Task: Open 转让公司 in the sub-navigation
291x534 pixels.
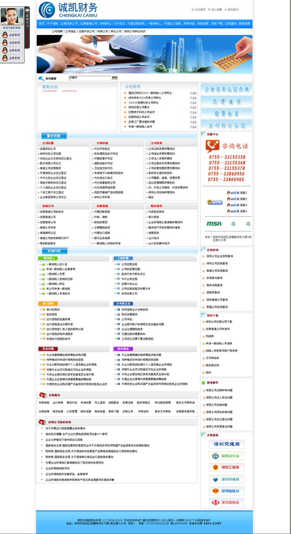Action: point(116,31)
